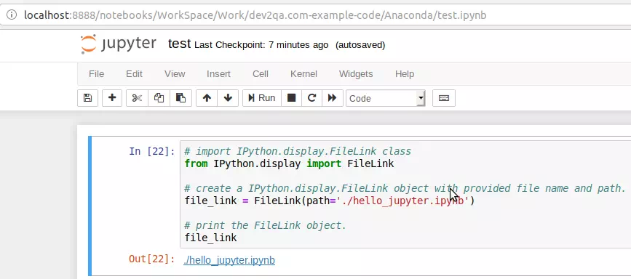The image size is (631, 279).
Task: Paste cells below icon
Action: [x=180, y=98]
